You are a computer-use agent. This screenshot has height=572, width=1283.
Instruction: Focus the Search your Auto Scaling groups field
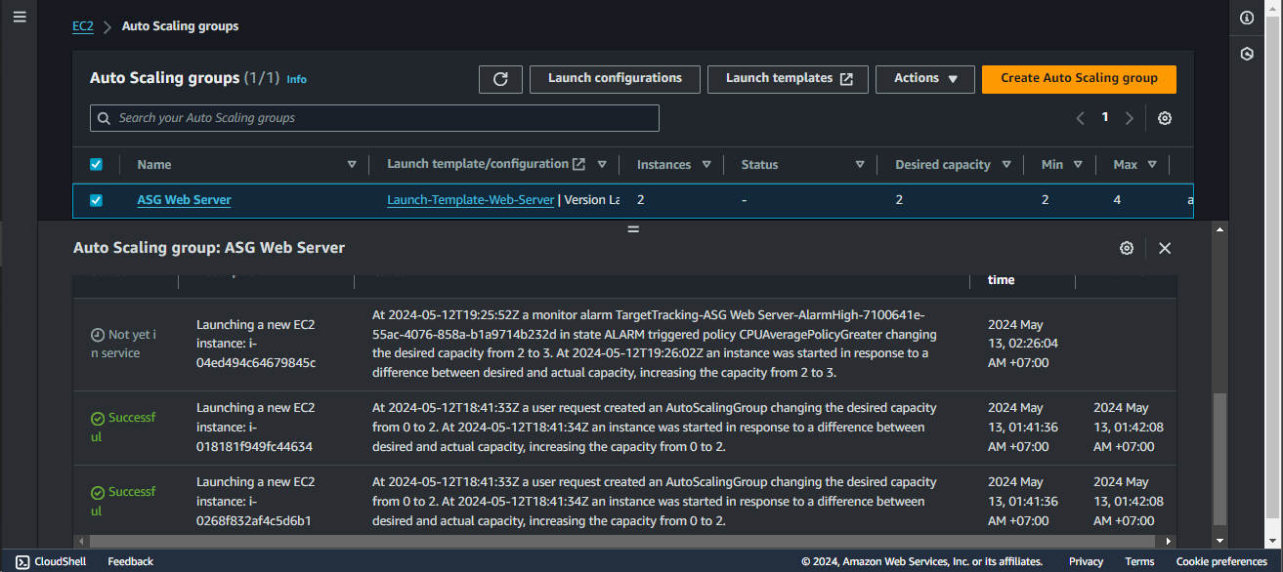coord(374,118)
